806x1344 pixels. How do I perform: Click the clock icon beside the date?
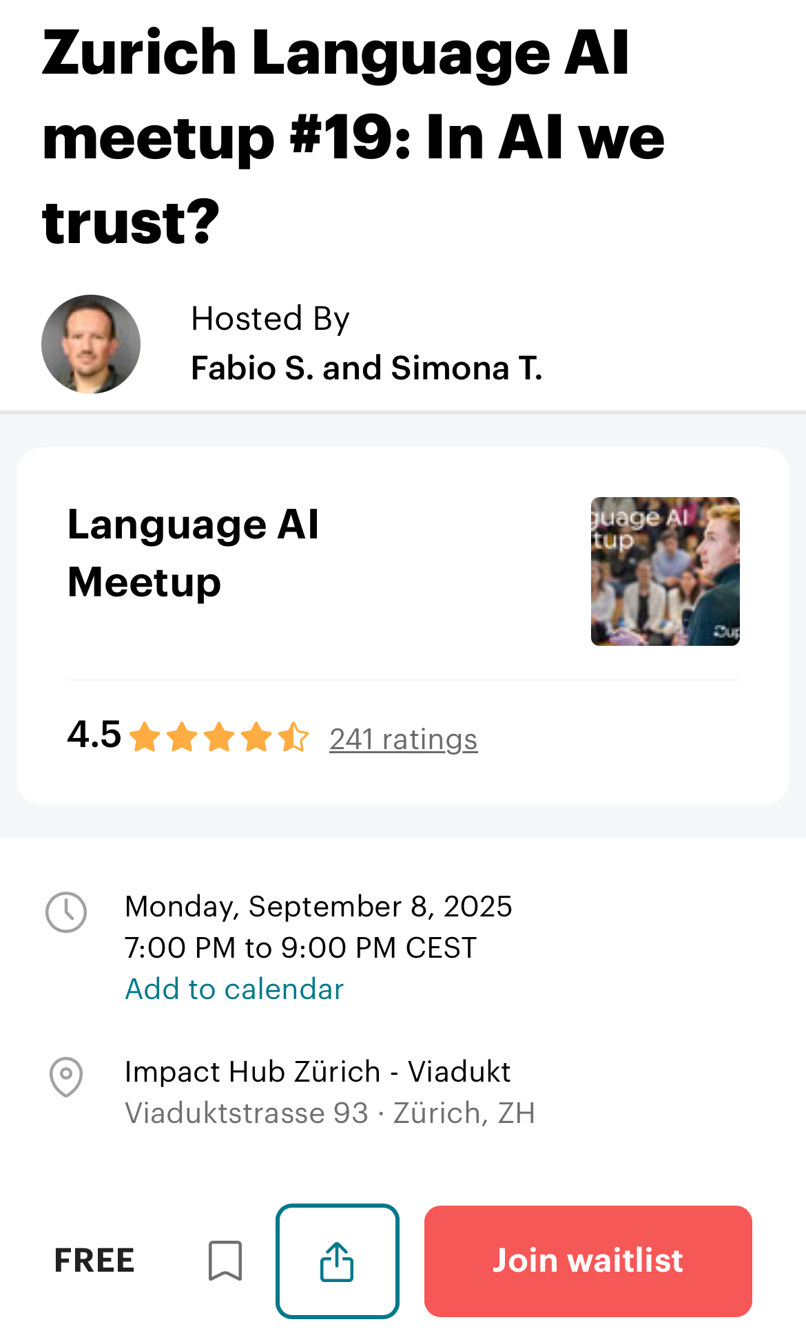[66, 912]
